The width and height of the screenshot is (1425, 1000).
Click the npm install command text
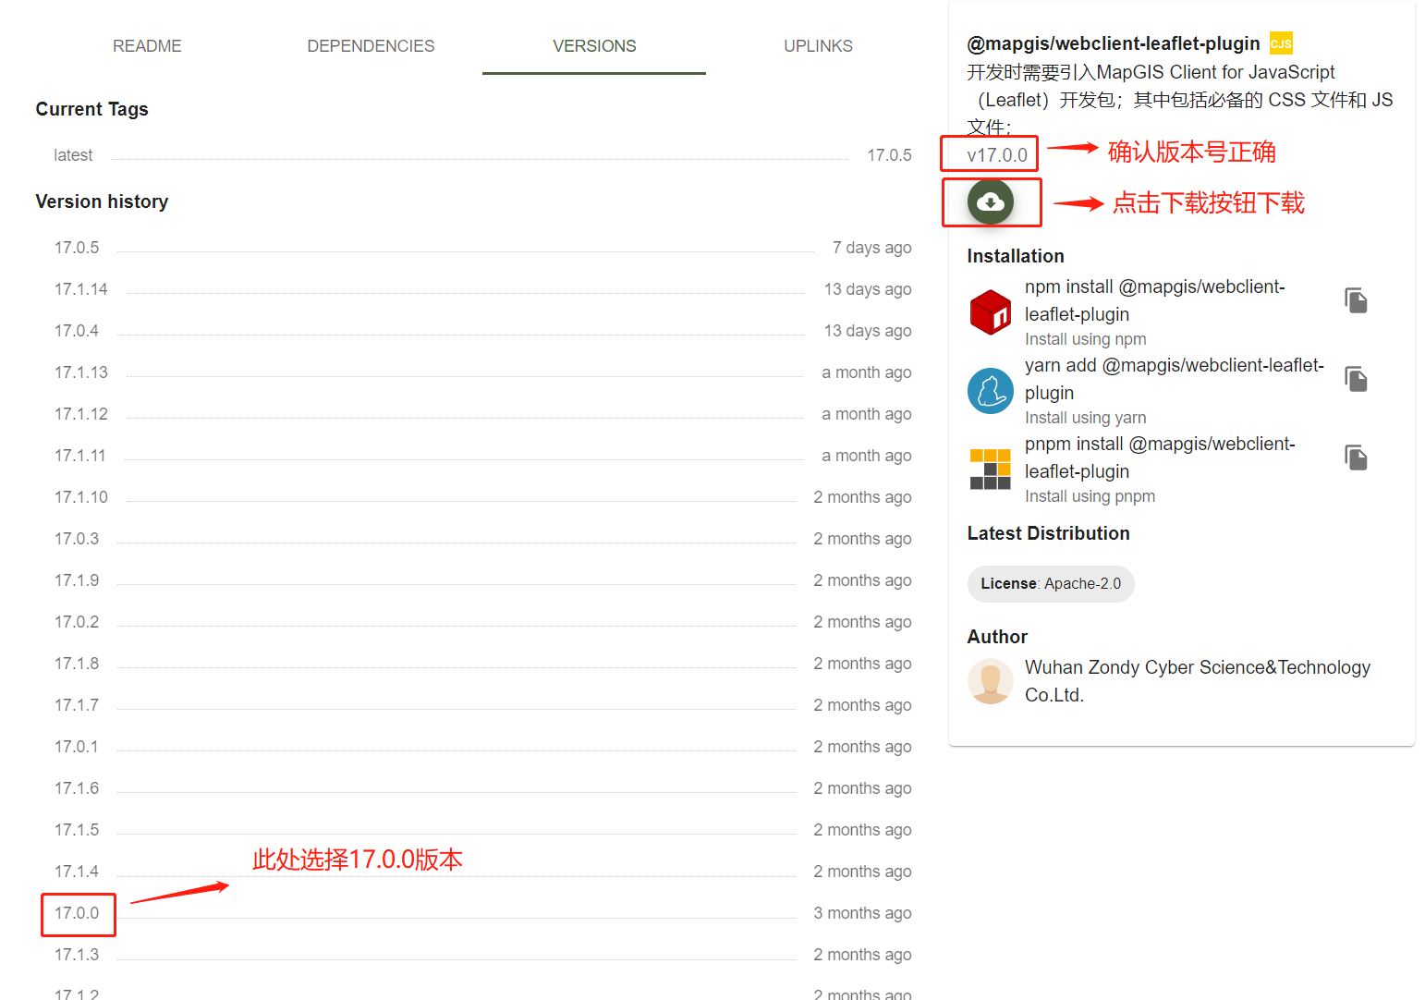coord(1154,300)
